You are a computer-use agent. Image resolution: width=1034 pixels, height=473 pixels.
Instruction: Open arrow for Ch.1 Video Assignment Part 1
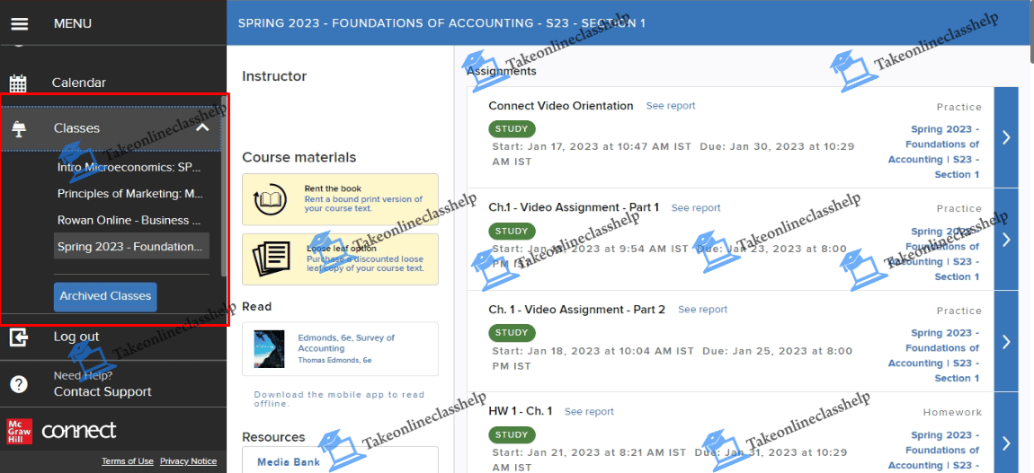click(x=1006, y=240)
